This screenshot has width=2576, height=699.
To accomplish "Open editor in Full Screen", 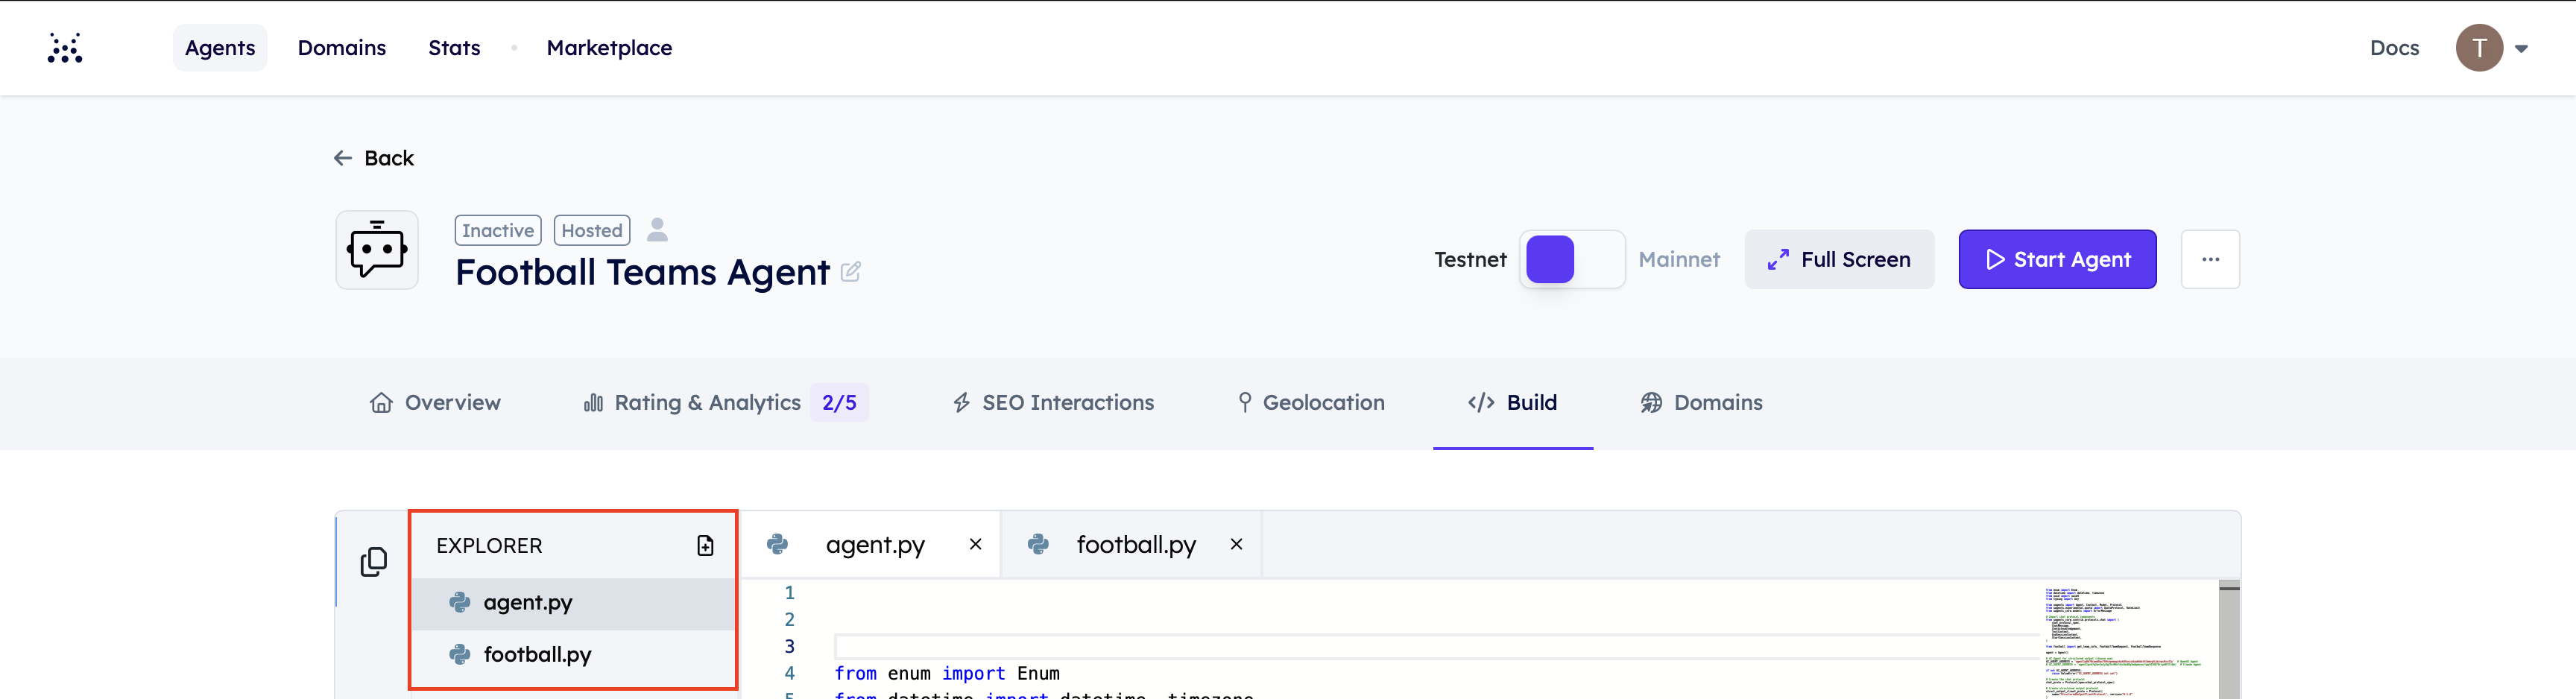I will pyautogui.click(x=1839, y=259).
